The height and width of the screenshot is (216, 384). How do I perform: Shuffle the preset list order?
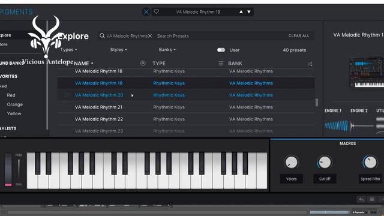[310, 64]
